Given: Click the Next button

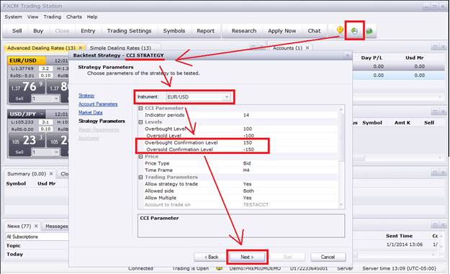Looking at the screenshot, I should pyautogui.click(x=247, y=257).
